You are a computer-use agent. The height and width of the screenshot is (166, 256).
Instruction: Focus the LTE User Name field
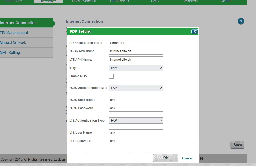pyautogui.click(x=136, y=133)
